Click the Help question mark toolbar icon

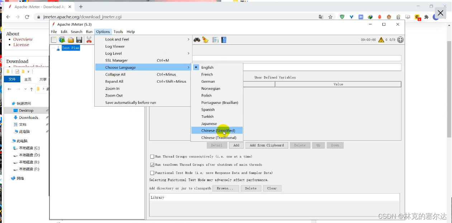(x=224, y=40)
